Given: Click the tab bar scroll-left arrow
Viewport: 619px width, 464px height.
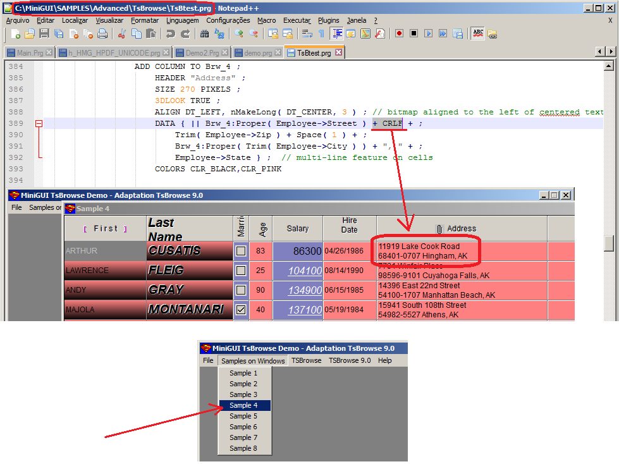Looking at the screenshot, I should click(600, 51).
